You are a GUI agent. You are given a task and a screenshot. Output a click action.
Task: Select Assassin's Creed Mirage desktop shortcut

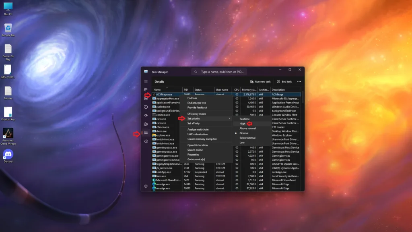pyautogui.click(x=8, y=136)
